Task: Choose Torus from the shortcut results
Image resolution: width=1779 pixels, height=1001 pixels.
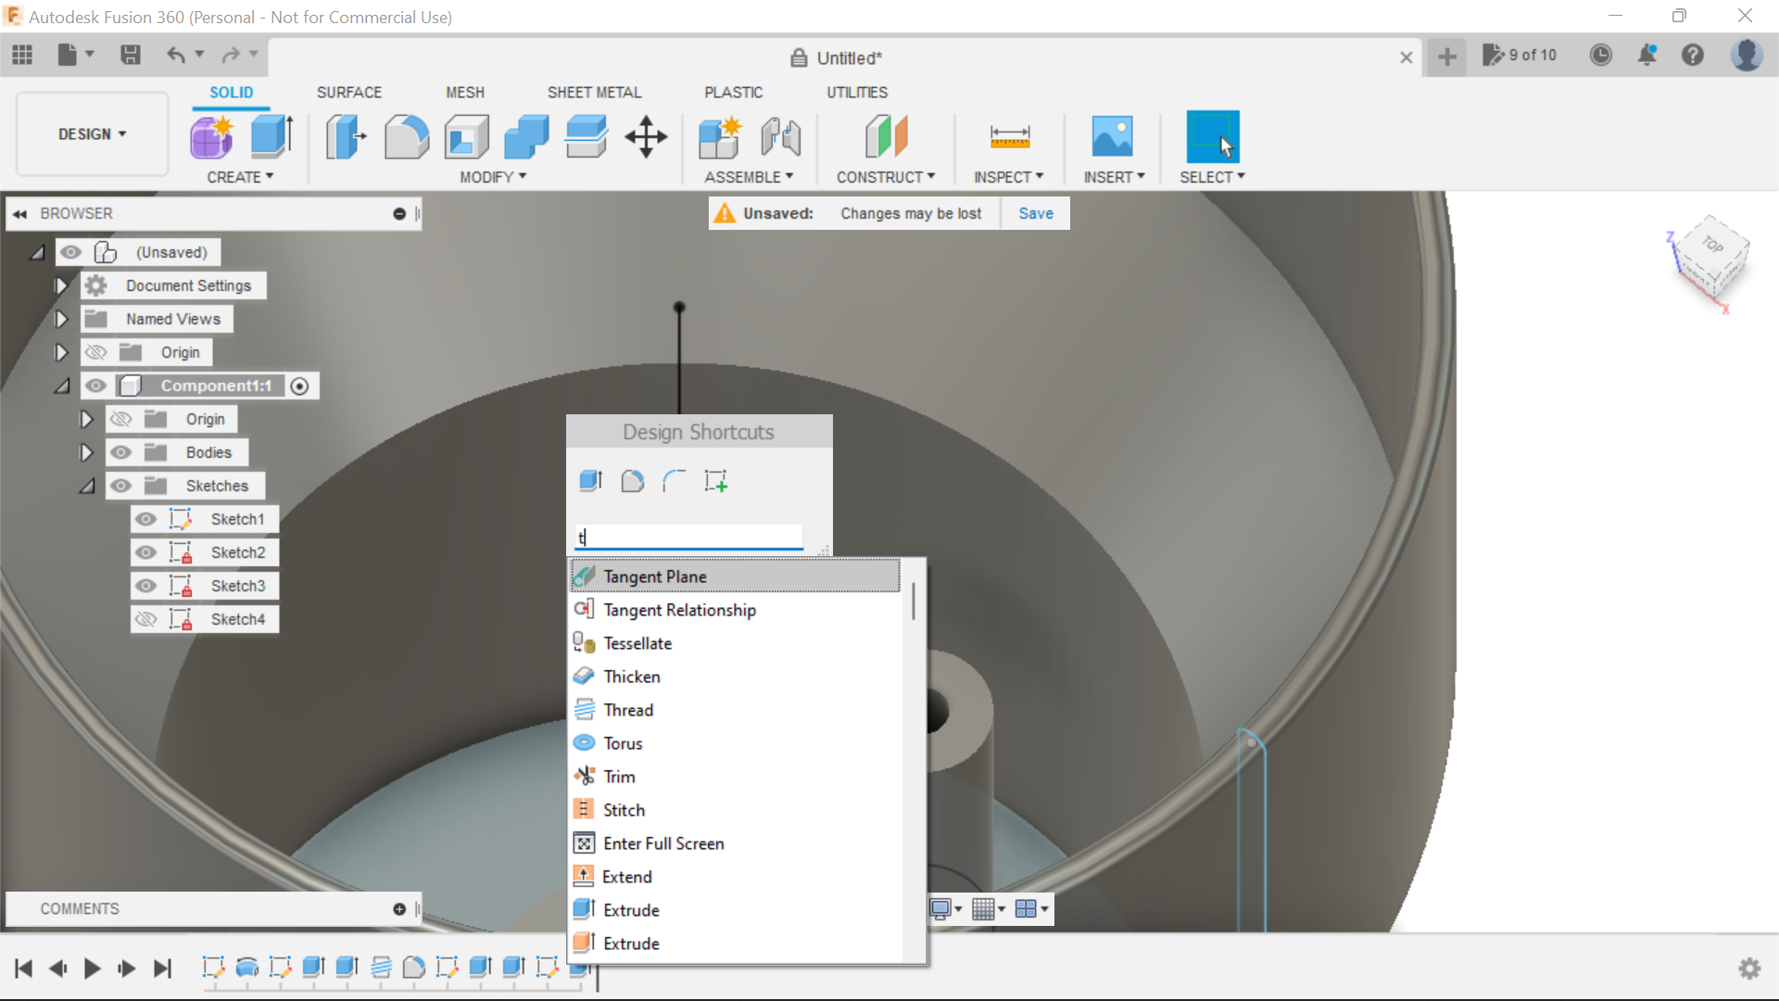Action: 735,743
